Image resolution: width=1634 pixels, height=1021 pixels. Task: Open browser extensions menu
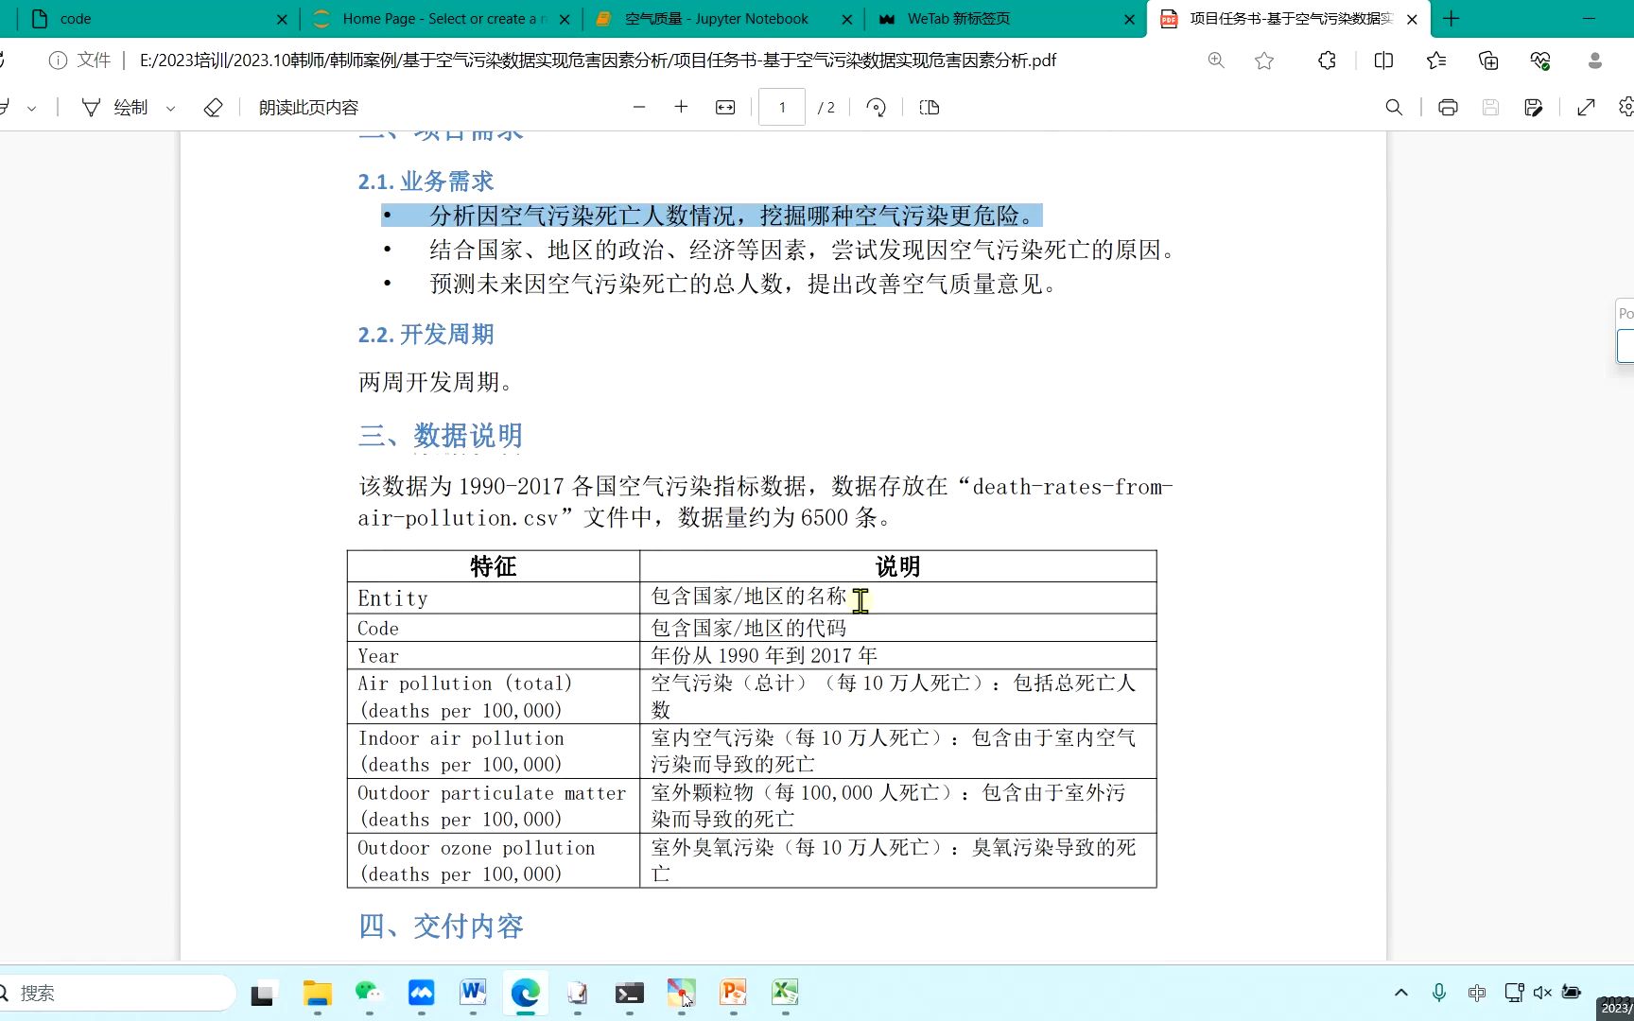[1327, 61]
